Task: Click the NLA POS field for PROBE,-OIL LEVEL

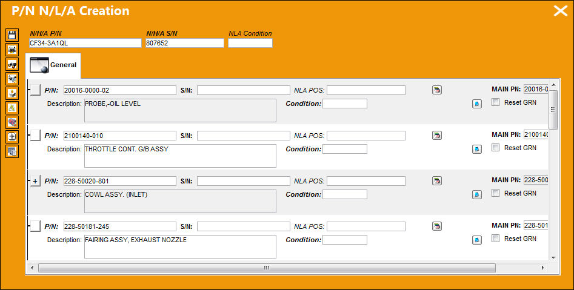Action: [x=366, y=90]
